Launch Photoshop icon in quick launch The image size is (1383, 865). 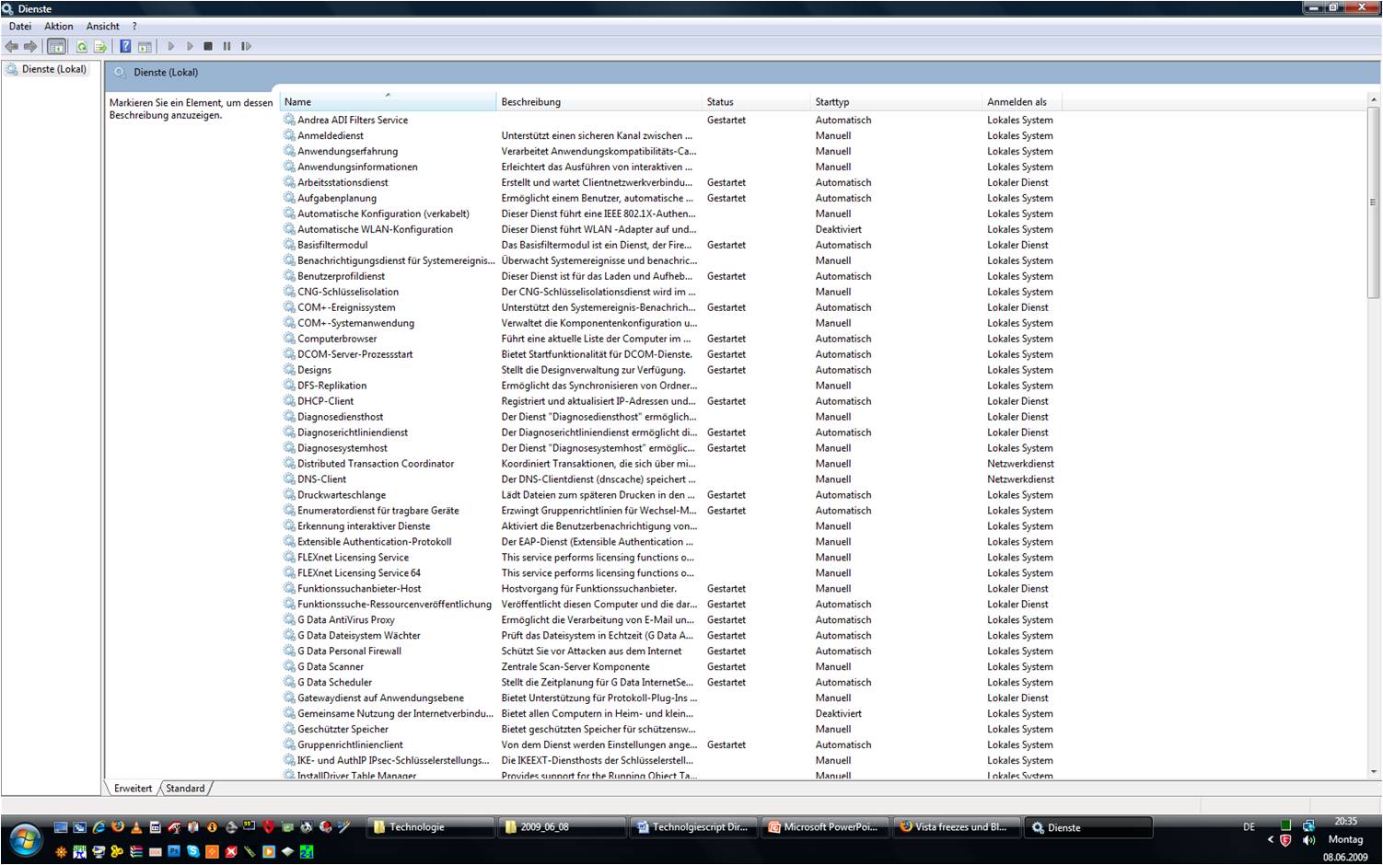coord(174,851)
